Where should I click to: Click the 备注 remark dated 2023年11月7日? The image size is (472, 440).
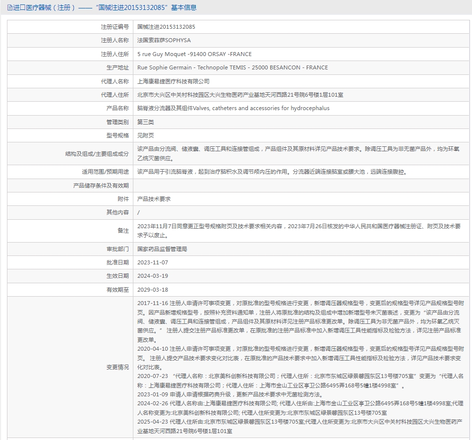[x=299, y=231]
